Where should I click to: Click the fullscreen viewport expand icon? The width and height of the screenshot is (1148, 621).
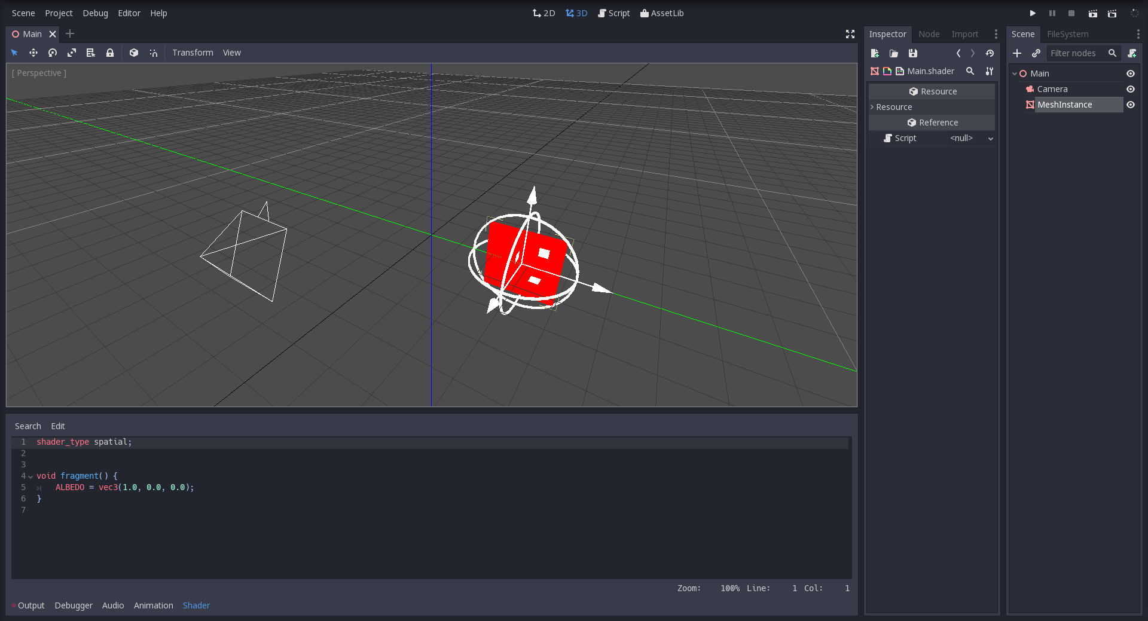click(850, 34)
